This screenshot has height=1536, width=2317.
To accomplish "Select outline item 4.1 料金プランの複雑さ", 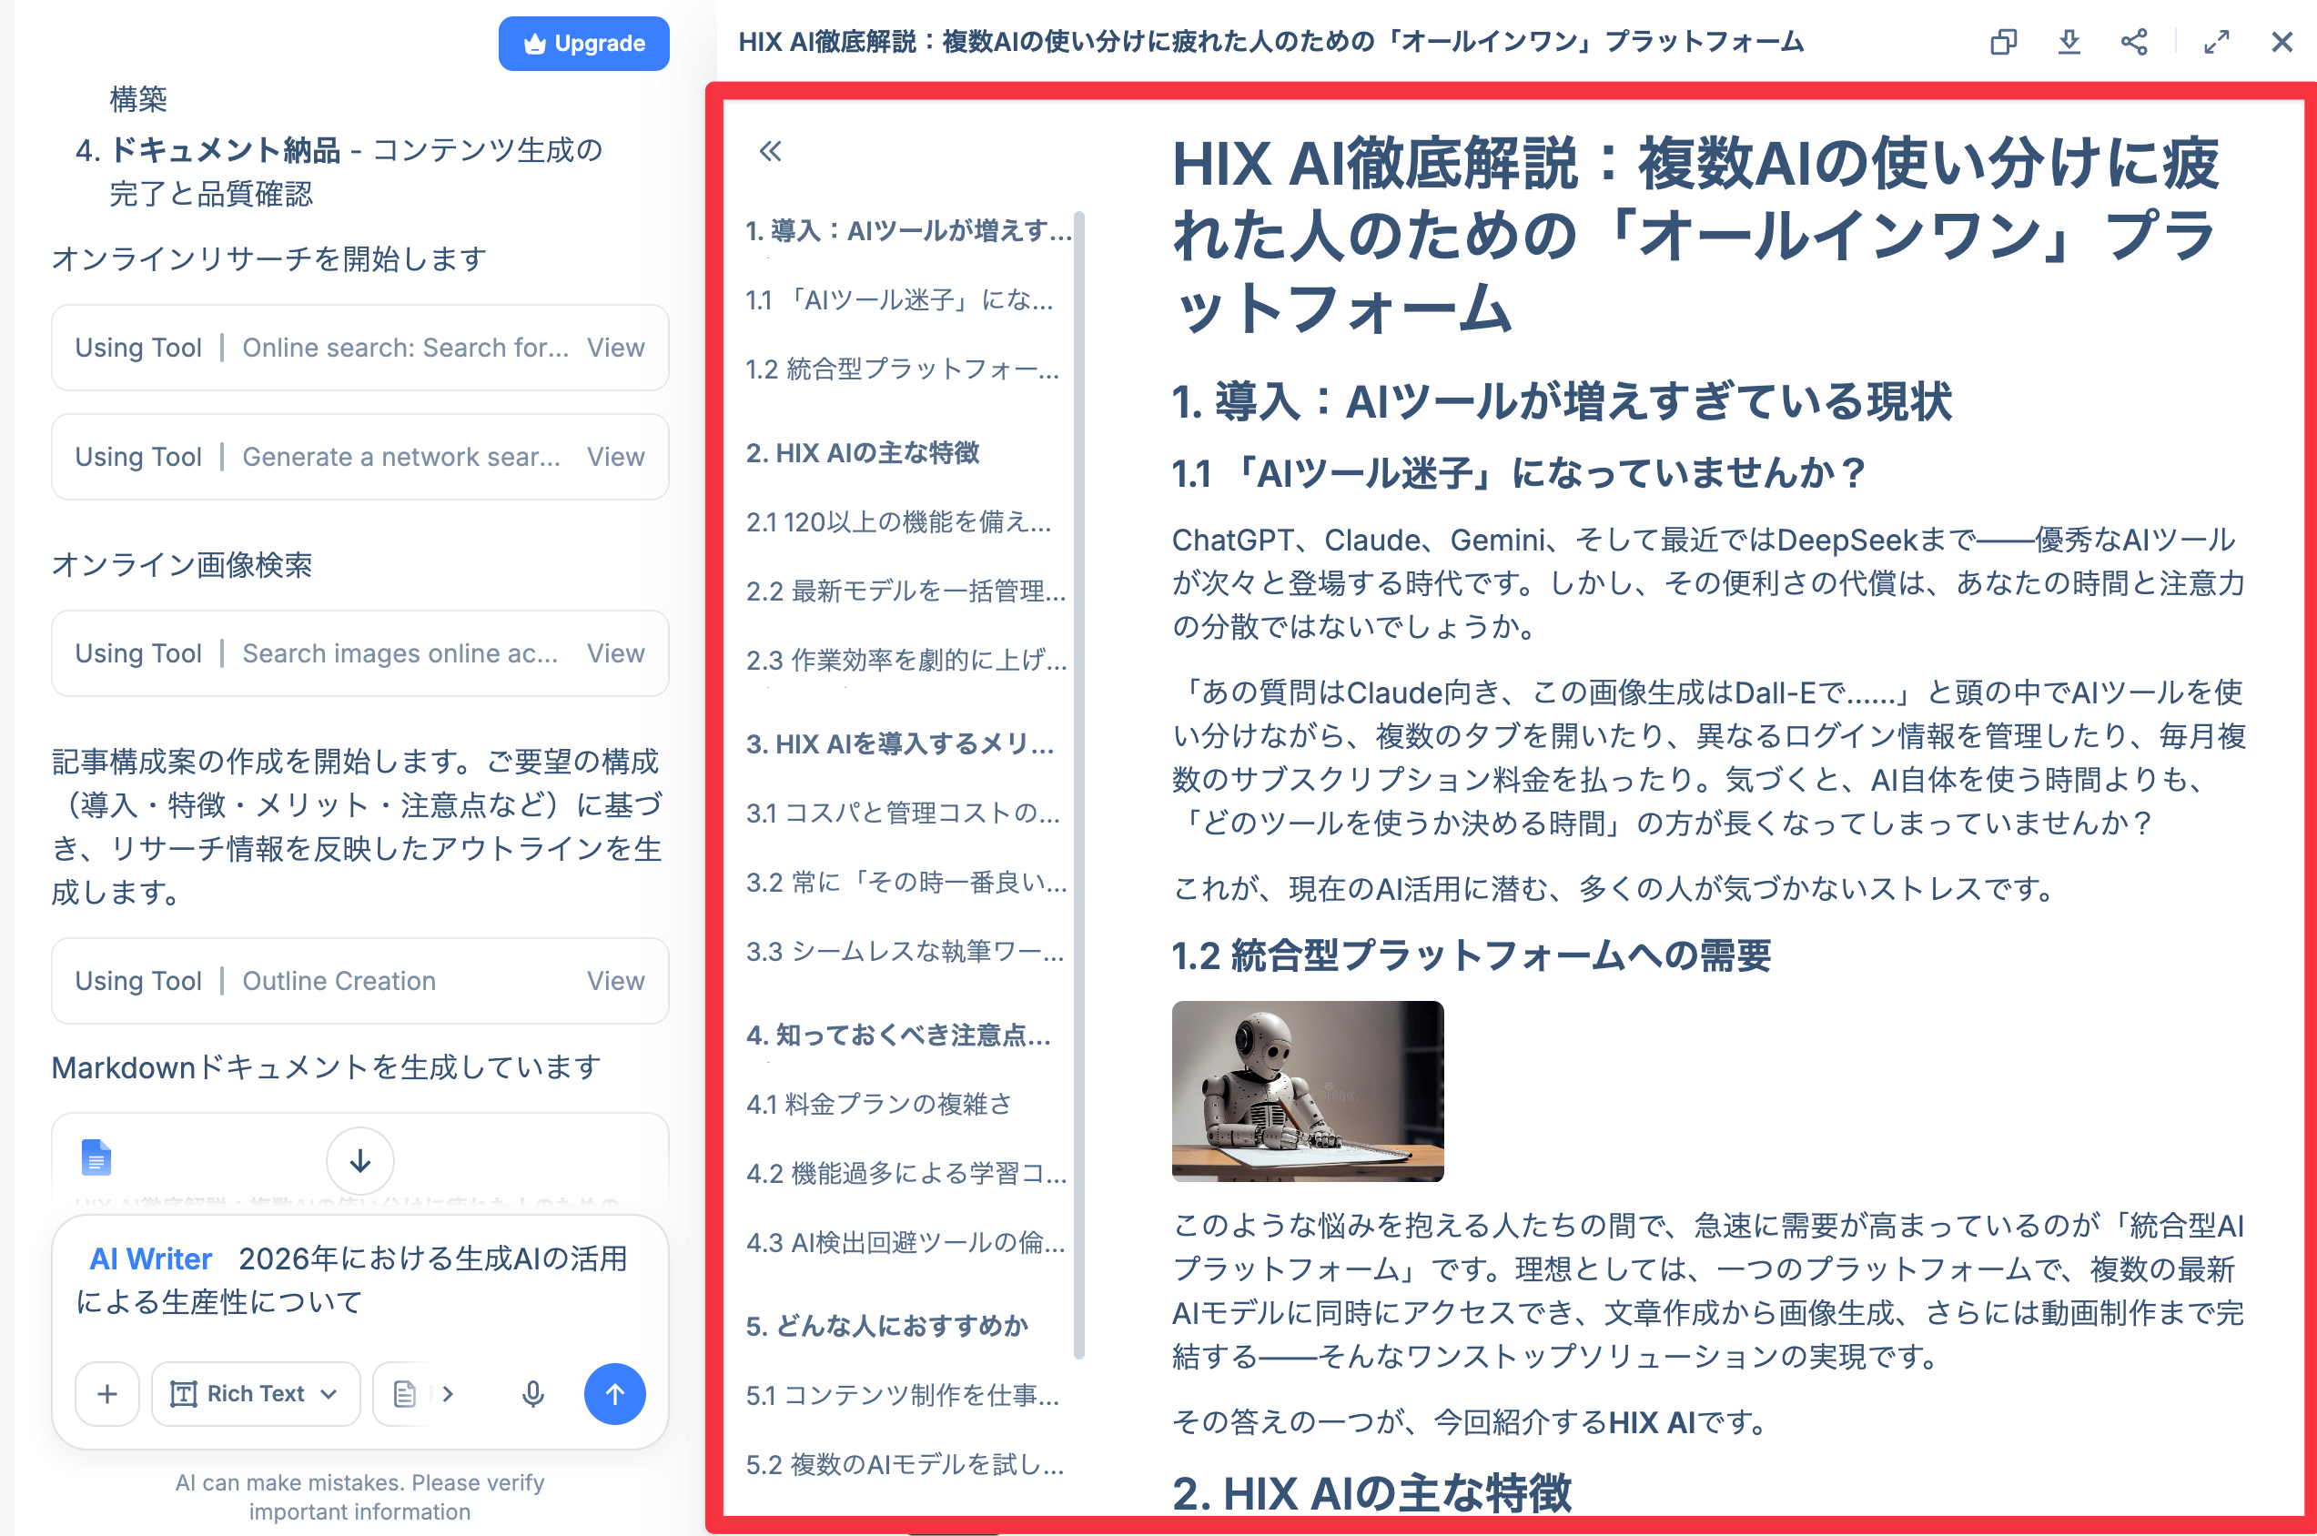I will [x=878, y=1104].
